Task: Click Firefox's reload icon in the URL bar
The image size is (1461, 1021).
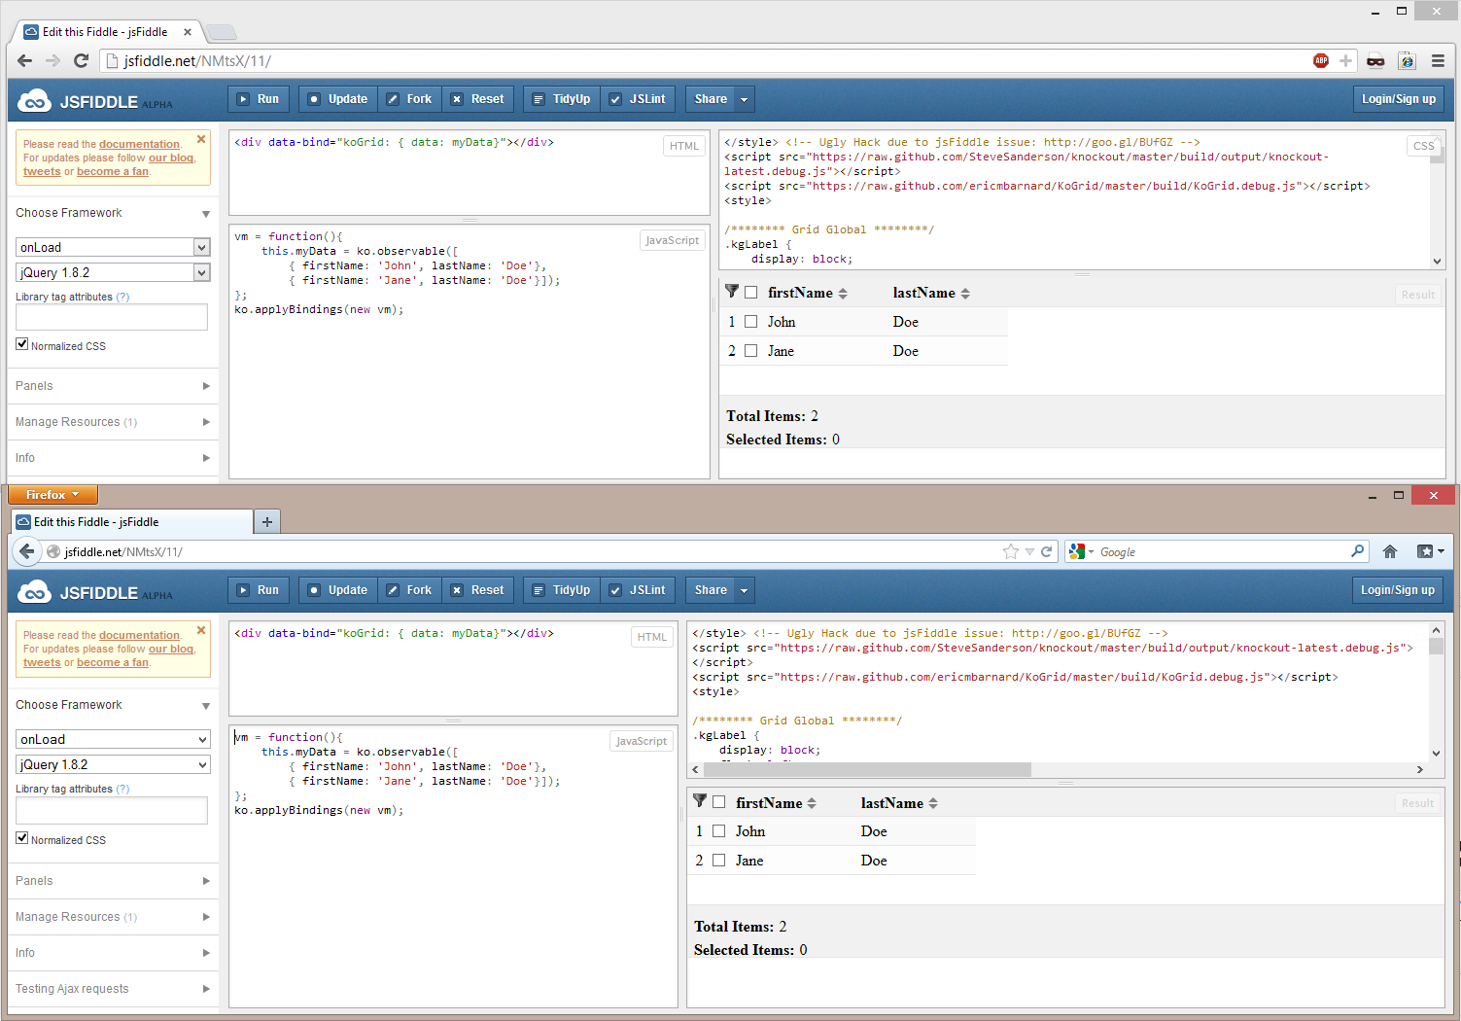Action: tap(1047, 551)
